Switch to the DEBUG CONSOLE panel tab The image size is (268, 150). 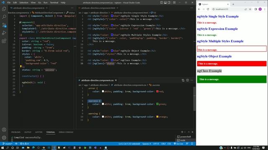(66, 132)
